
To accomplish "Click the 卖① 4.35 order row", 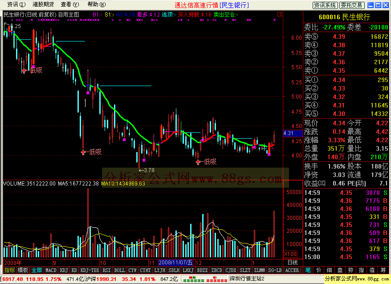I will pos(346,70).
